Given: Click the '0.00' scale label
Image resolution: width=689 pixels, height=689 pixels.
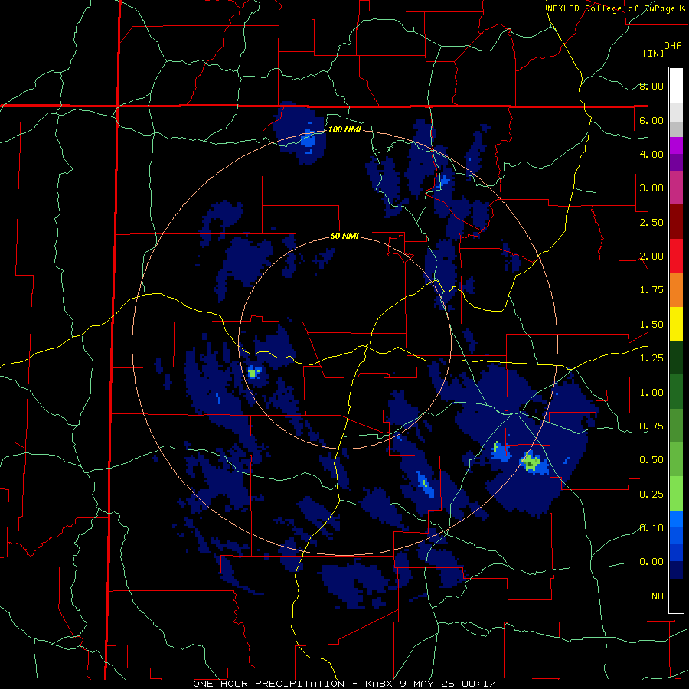Looking at the screenshot, I should coord(651,562).
